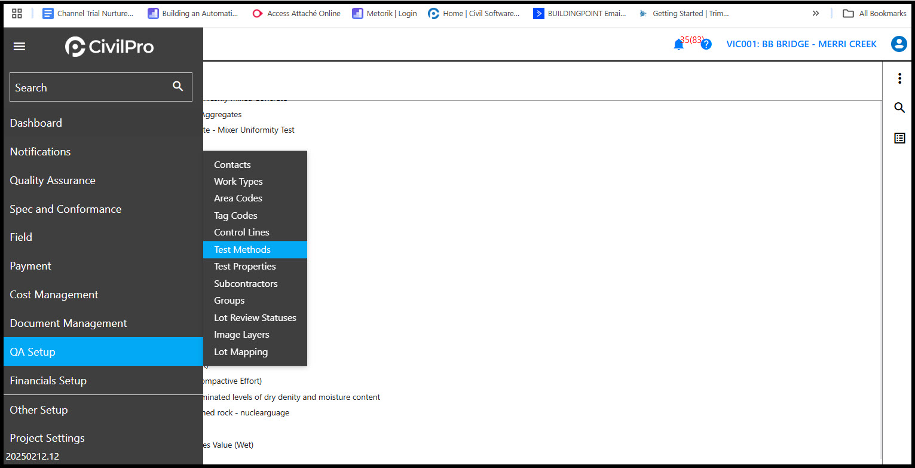Expand the Quality Assurance menu

(53, 181)
